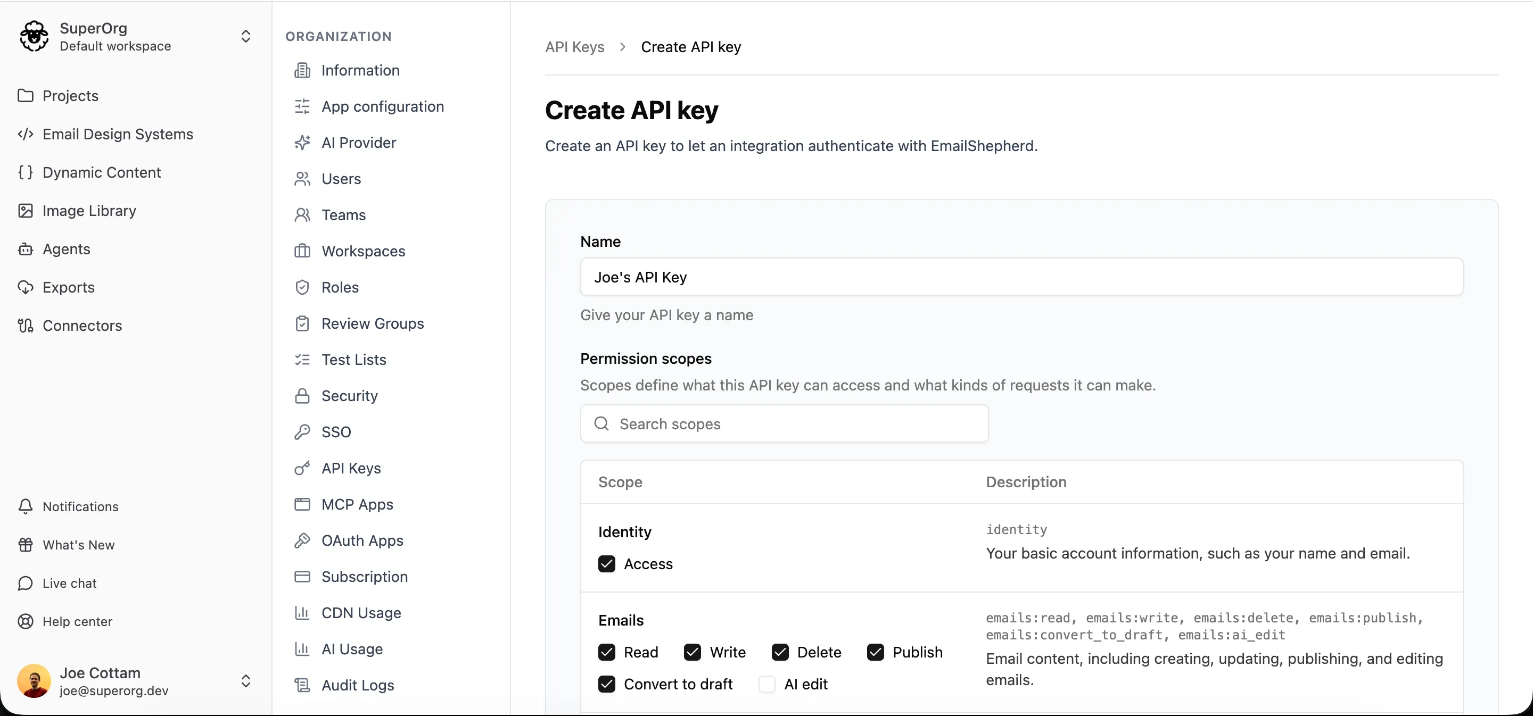Screen dimensions: 1533x716
Task: Click Joe Cottam's avatar photo
Action: pyautogui.click(x=34, y=681)
